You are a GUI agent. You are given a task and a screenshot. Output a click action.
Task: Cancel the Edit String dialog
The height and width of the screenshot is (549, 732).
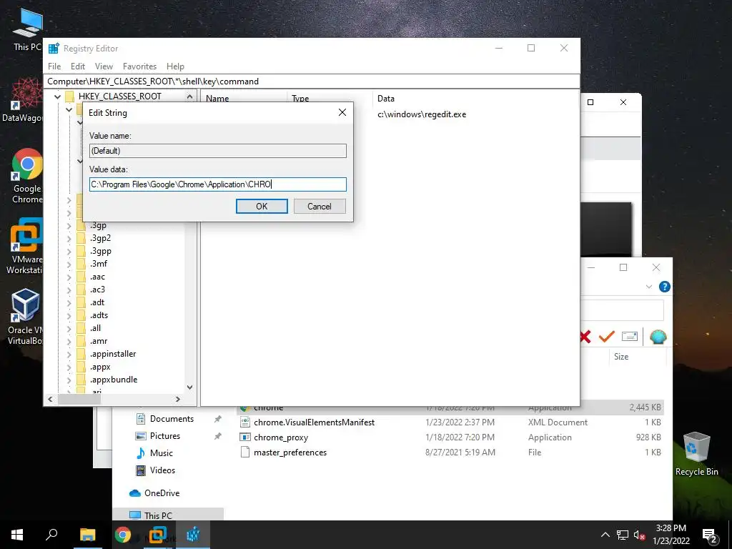pyautogui.click(x=320, y=207)
